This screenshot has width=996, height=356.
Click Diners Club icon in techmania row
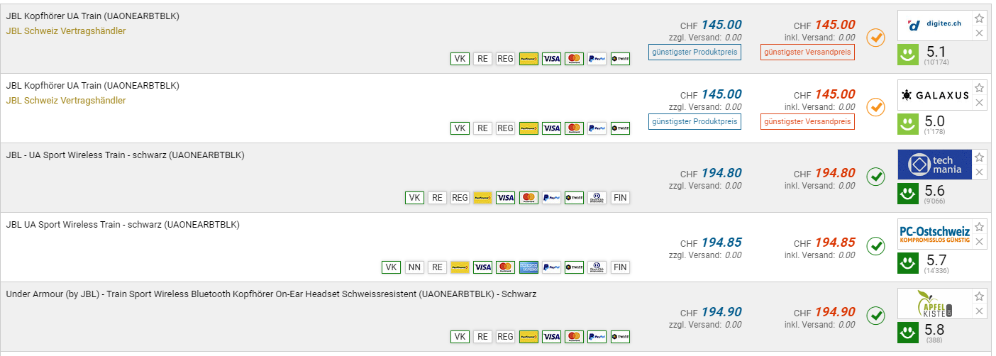click(x=597, y=198)
